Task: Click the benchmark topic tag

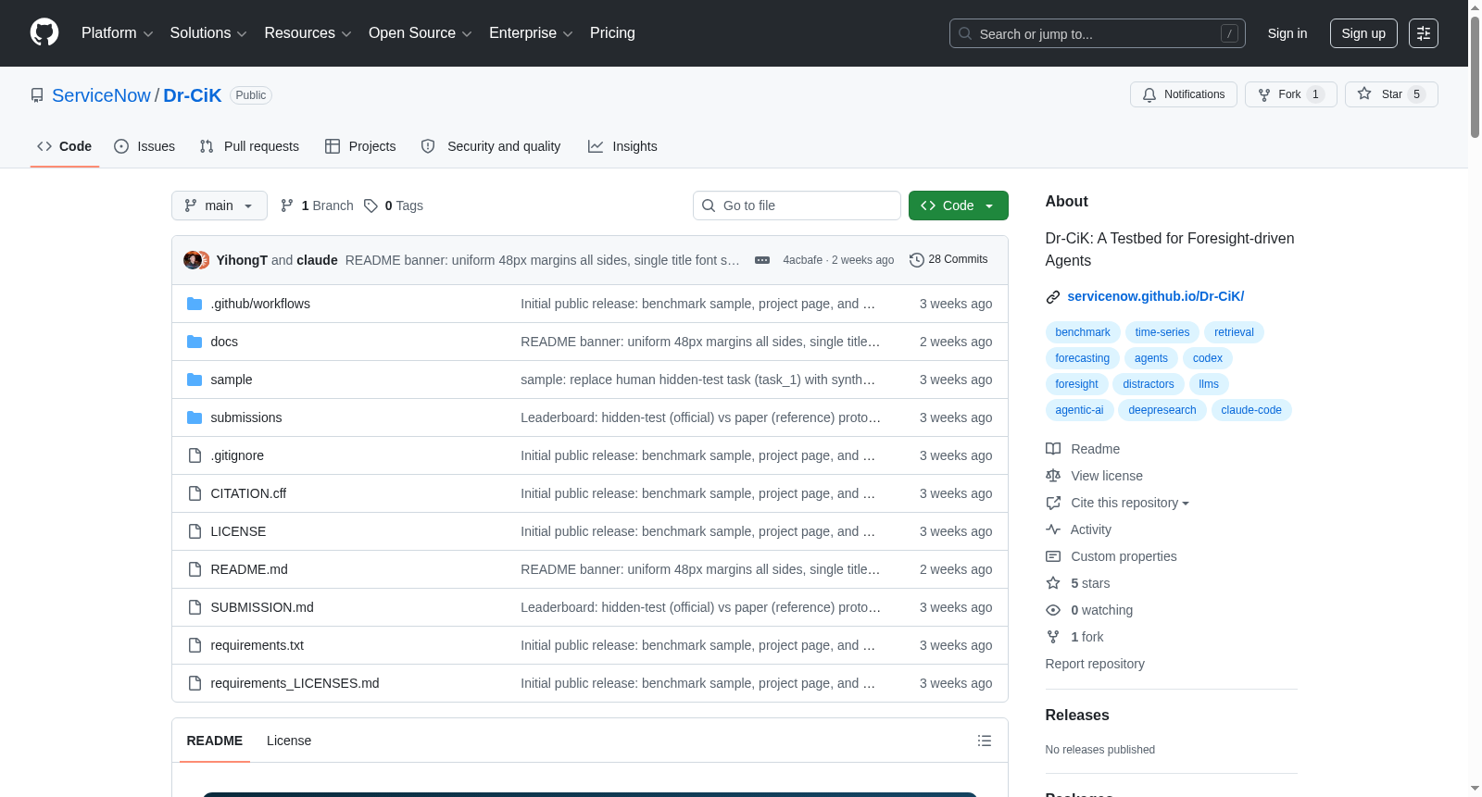Action: coord(1083,332)
